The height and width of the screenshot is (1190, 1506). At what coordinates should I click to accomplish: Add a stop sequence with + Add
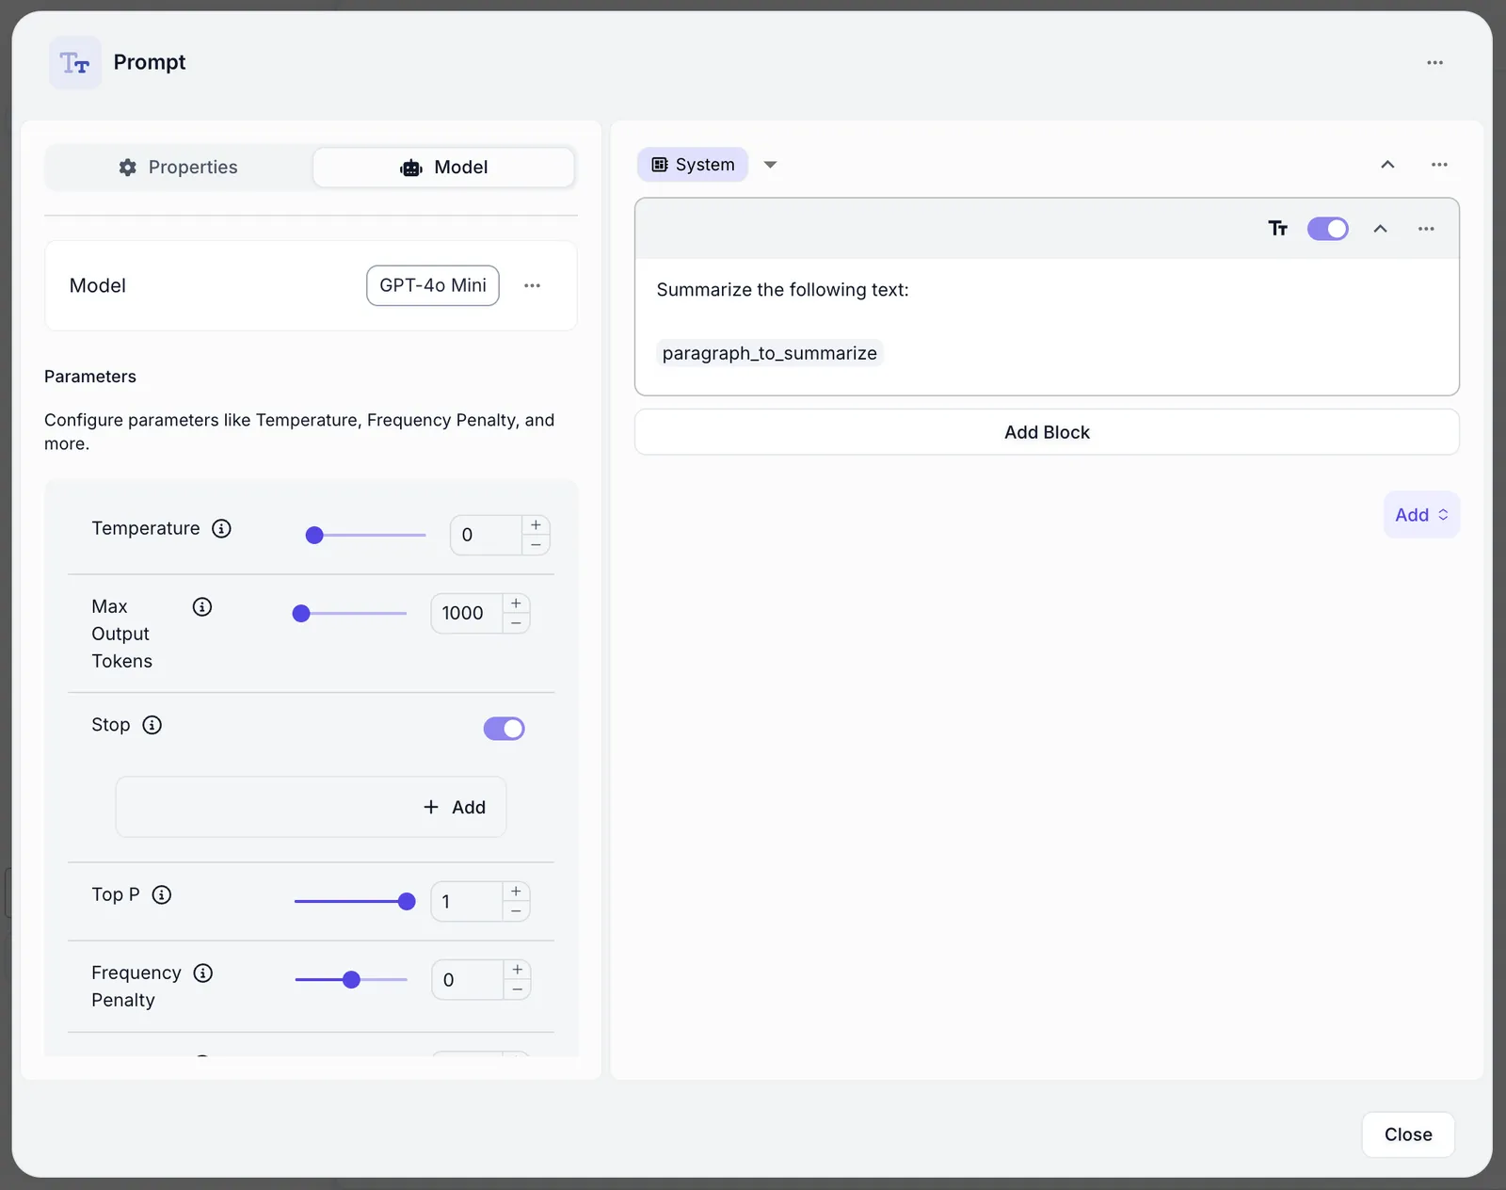click(455, 807)
